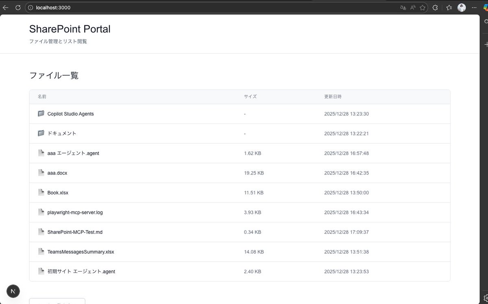This screenshot has width=488, height=304.
Task: Select file name aaa エージェント.agent
Action: point(73,153)
